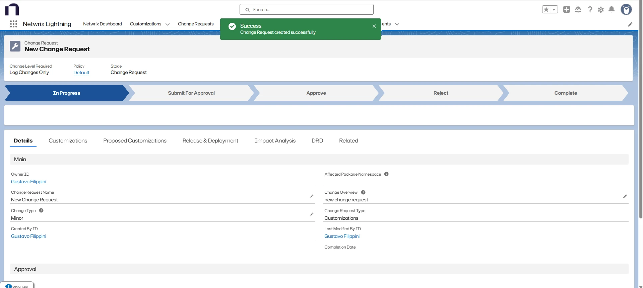Open the Help question mark icon
643x288 pixels.
click(590, 10)
